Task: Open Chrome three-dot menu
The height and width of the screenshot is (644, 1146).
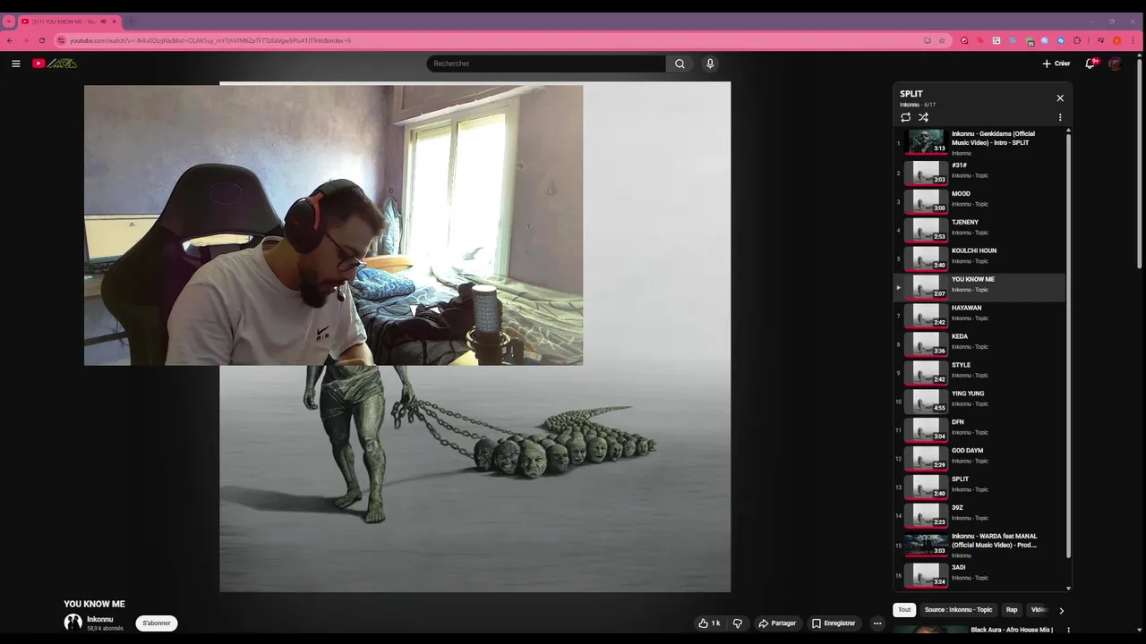Action: [x=1133, y=40]
